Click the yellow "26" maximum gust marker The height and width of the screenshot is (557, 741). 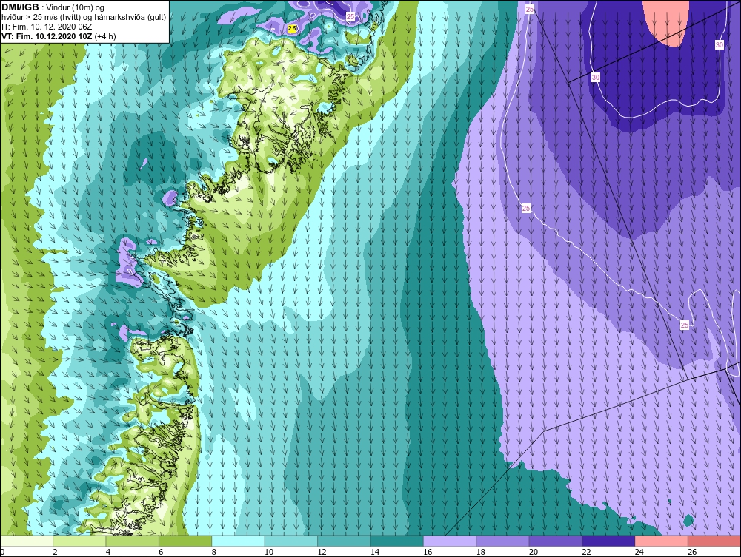(292, 28)
